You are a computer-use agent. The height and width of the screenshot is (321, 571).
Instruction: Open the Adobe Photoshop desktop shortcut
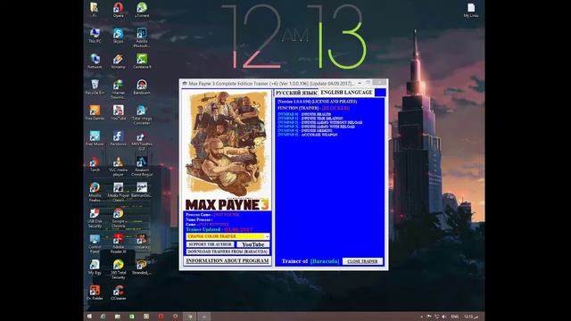pyautogui.click(x=142, y=37)
